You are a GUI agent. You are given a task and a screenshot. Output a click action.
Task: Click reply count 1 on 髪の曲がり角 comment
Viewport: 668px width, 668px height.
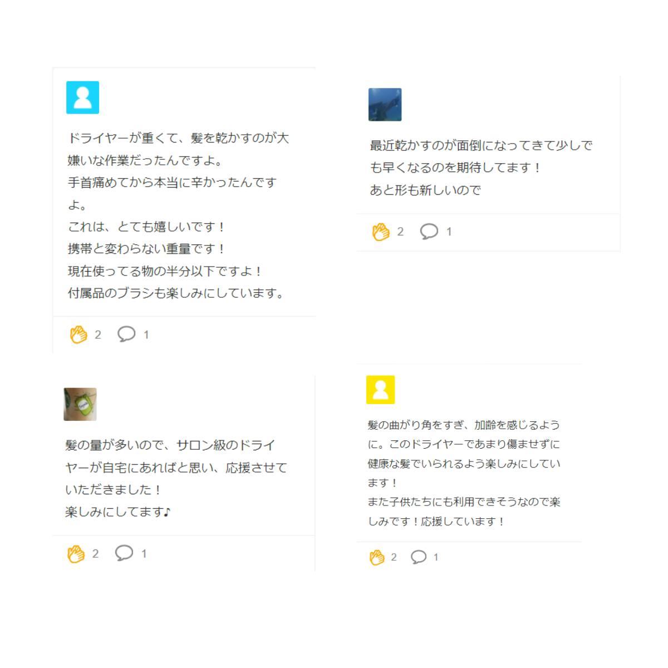pyautogui.click(x=436, y=557)
